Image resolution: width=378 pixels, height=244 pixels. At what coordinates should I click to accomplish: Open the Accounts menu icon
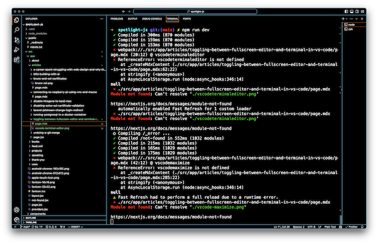click(x=16, y=210)
